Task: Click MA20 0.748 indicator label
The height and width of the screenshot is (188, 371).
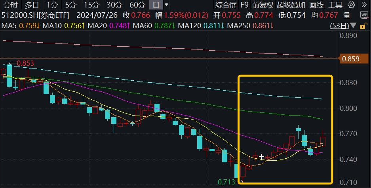Action: (x=109, y=26)
